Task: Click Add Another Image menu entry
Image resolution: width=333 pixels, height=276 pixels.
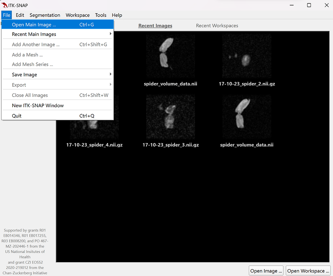Action: [x=57, y=45]
